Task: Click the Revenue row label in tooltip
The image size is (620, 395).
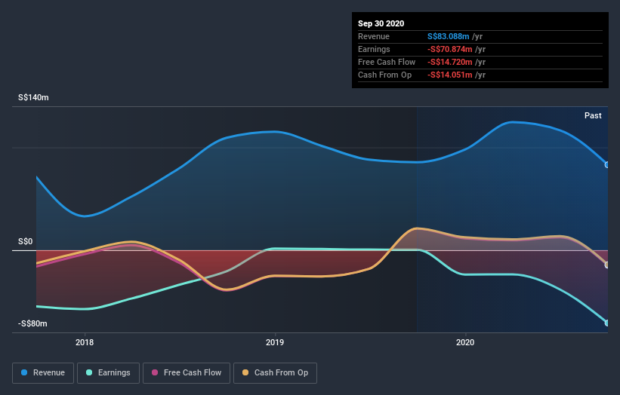Action: tap(374, 36)
